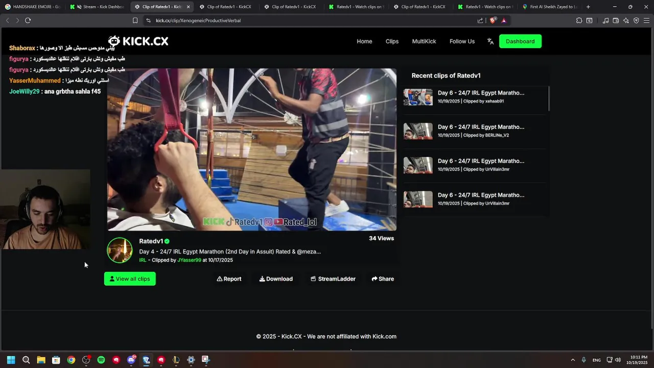
Task: Bookmark this page via the bookmark icon
Action: [135, 20]
